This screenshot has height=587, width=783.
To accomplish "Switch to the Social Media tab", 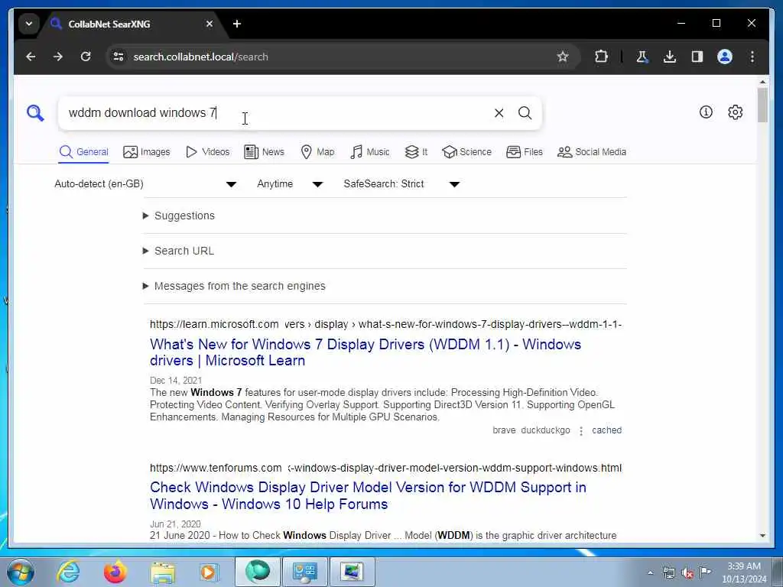I will [x=592, y=152].
